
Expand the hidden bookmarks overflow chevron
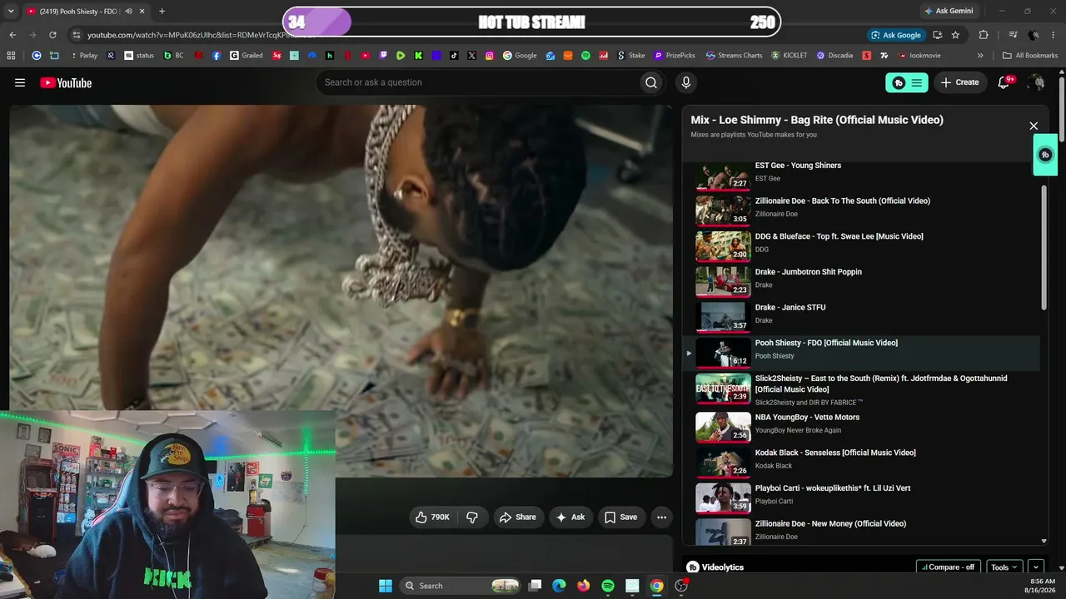980,56
